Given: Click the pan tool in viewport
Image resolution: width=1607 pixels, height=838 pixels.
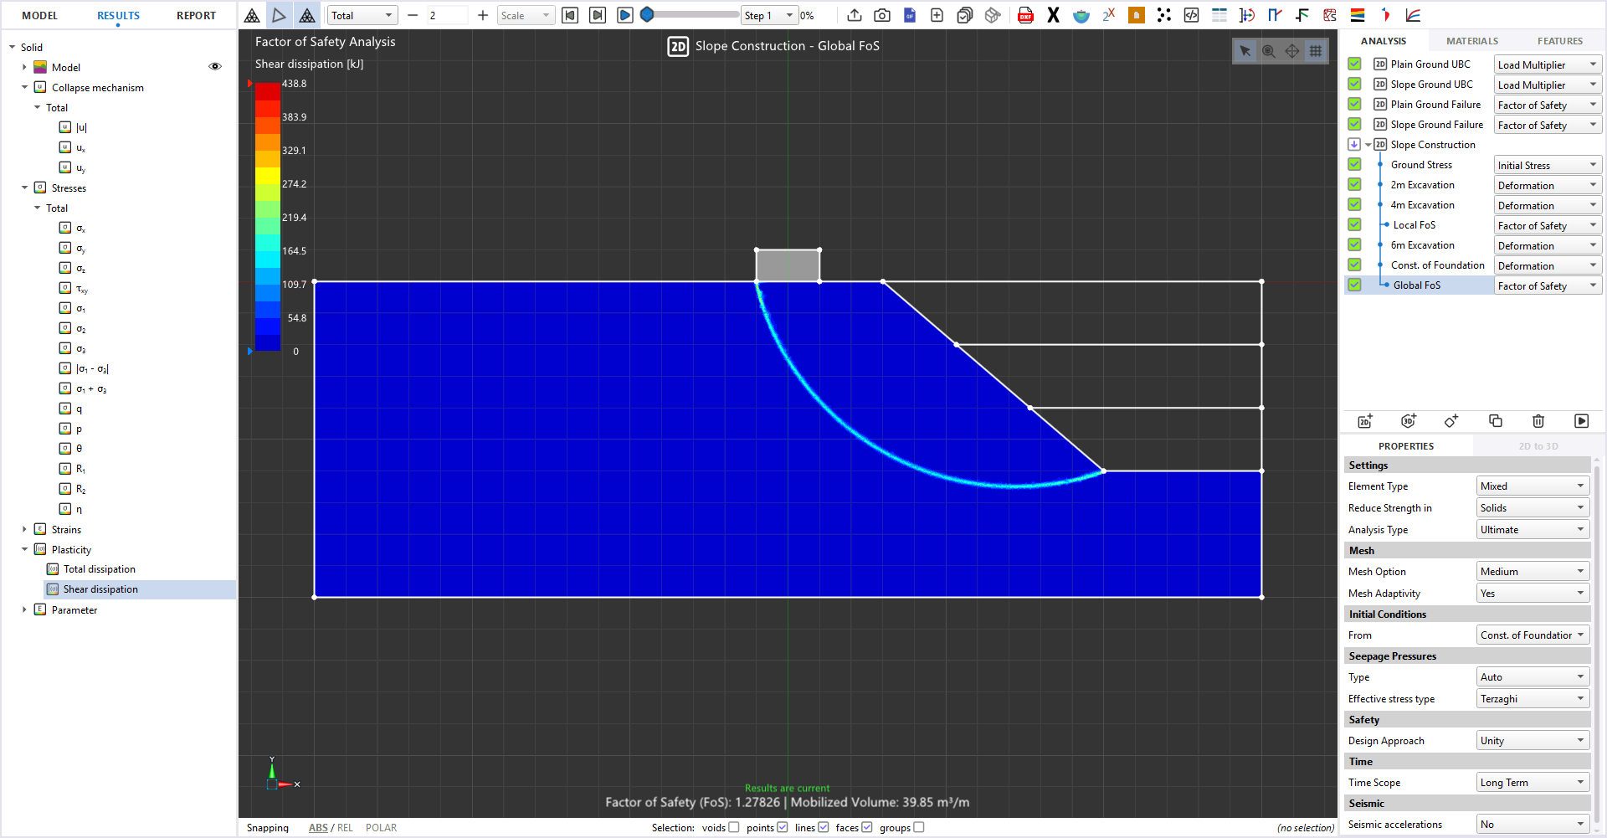Looking at the screenshot, I should tap(1292, 51).
